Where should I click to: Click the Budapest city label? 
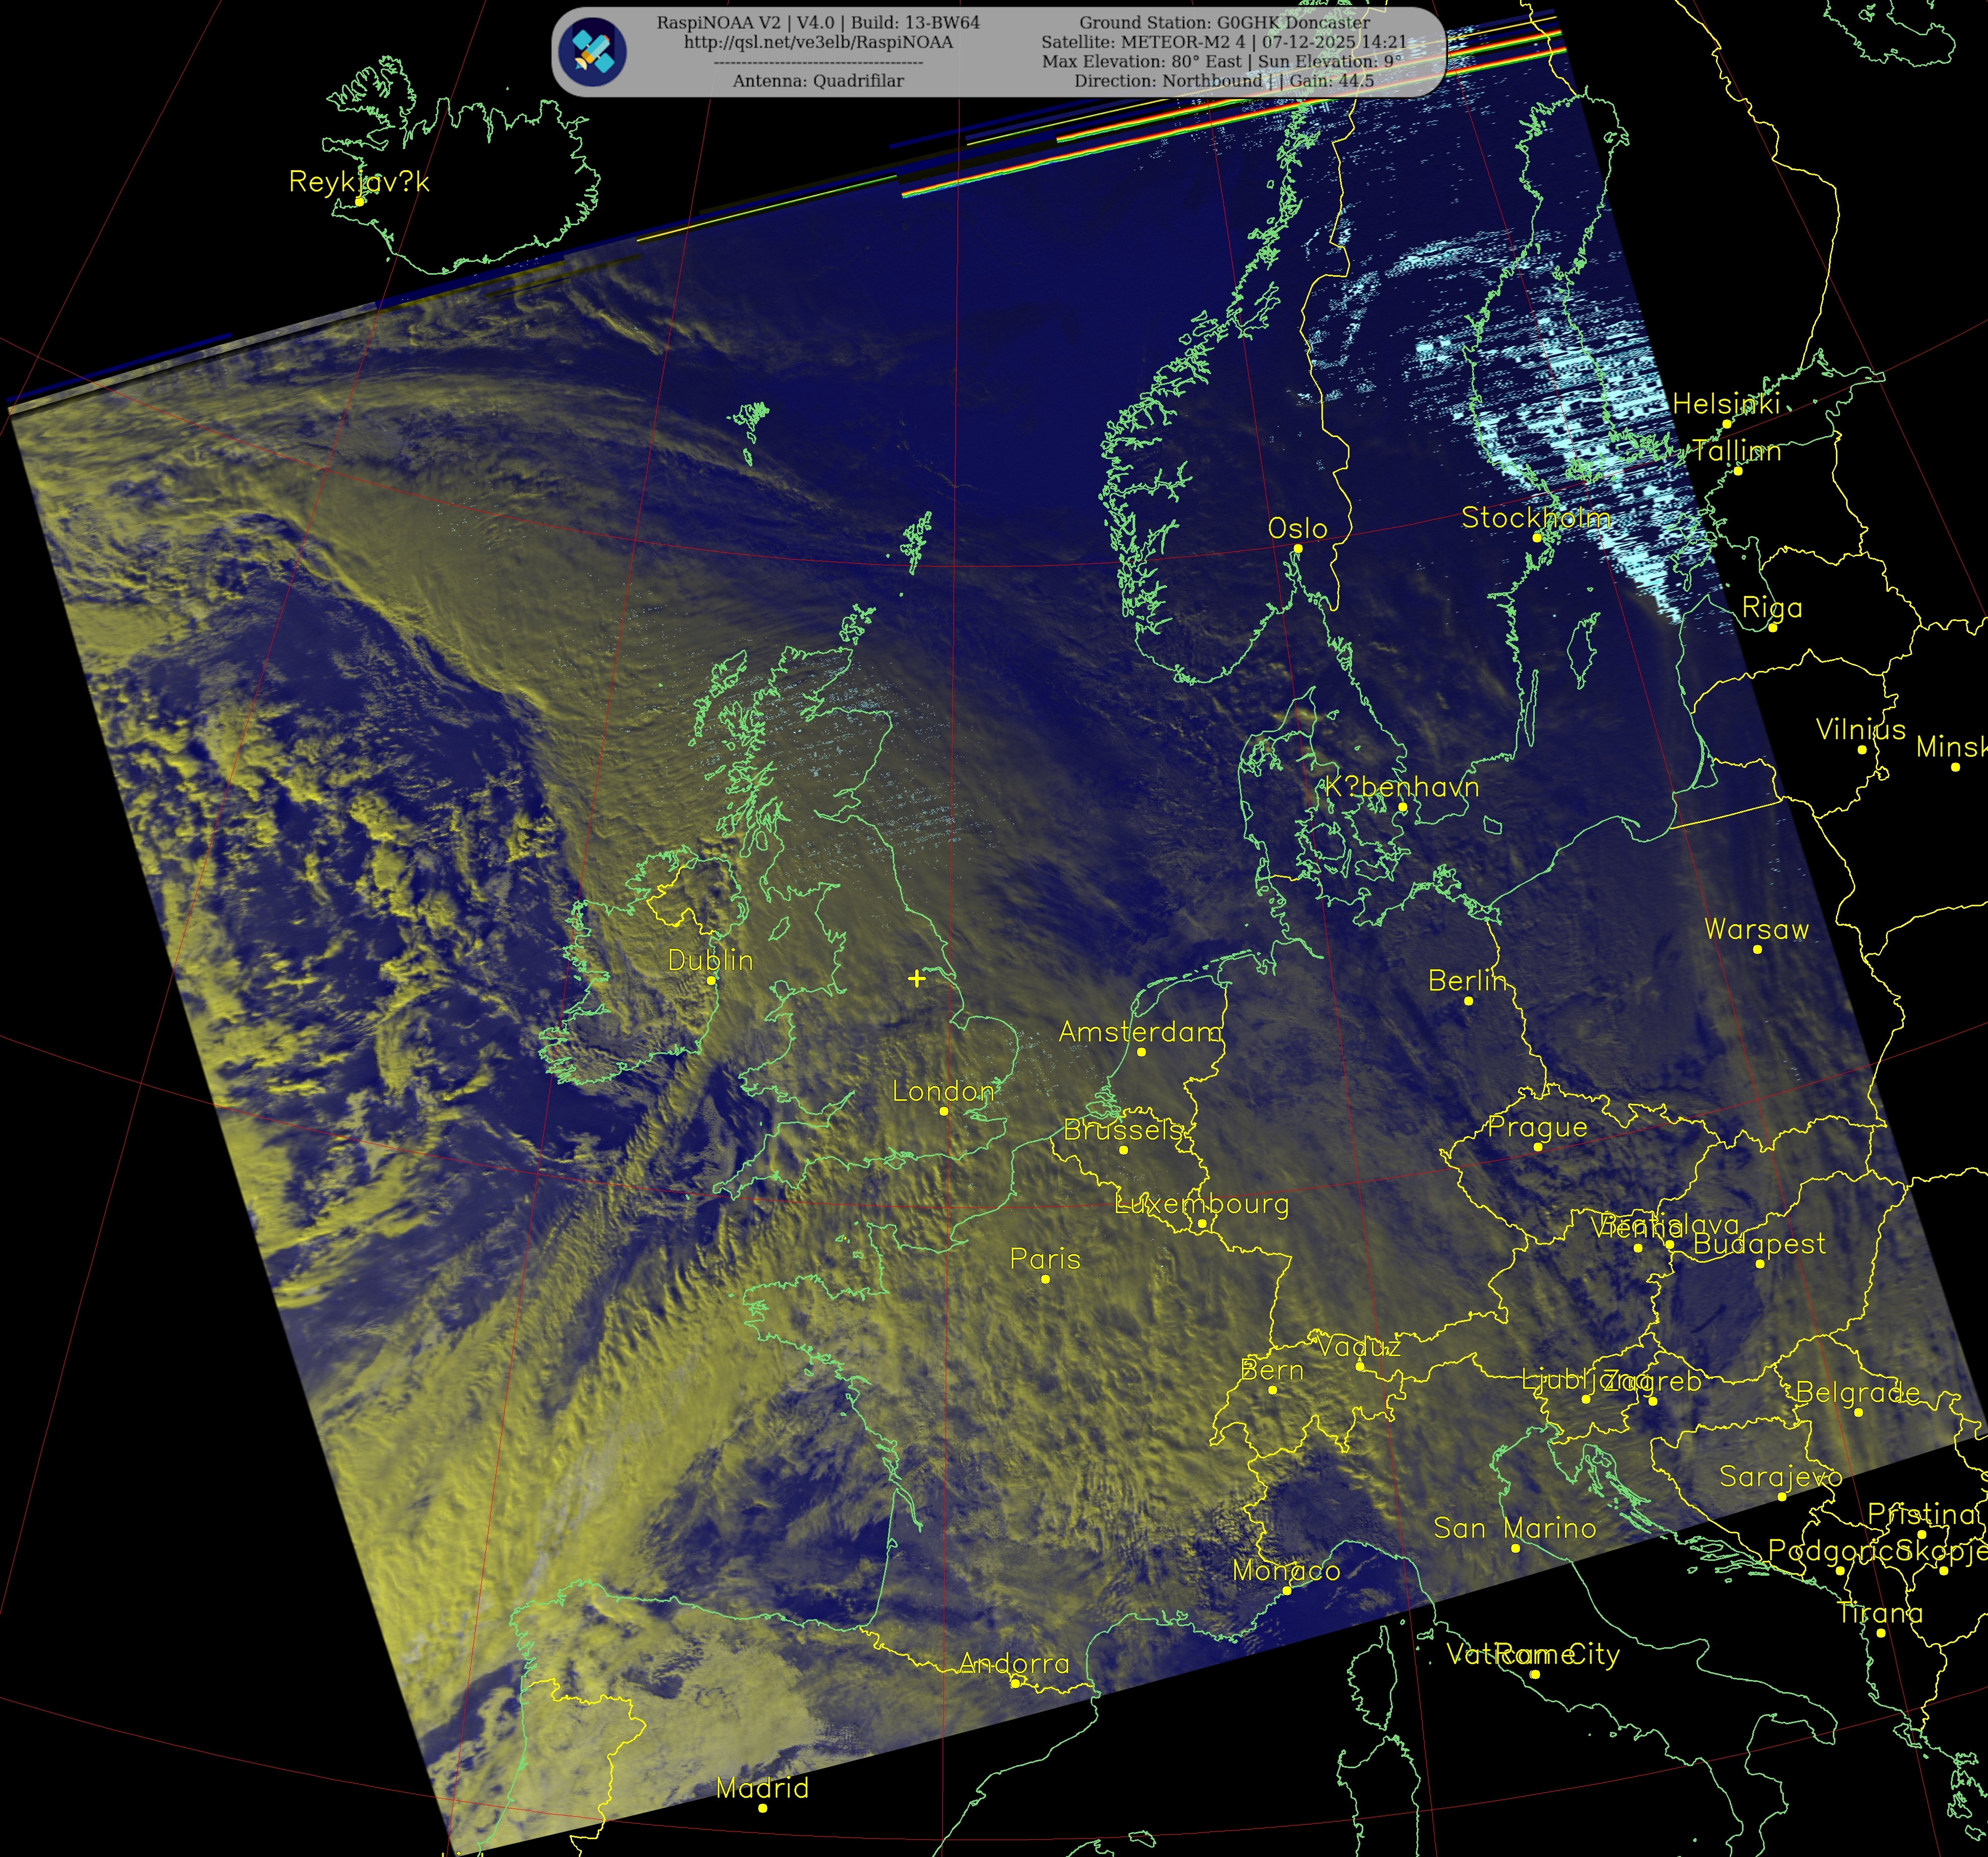(1759, 1244)
